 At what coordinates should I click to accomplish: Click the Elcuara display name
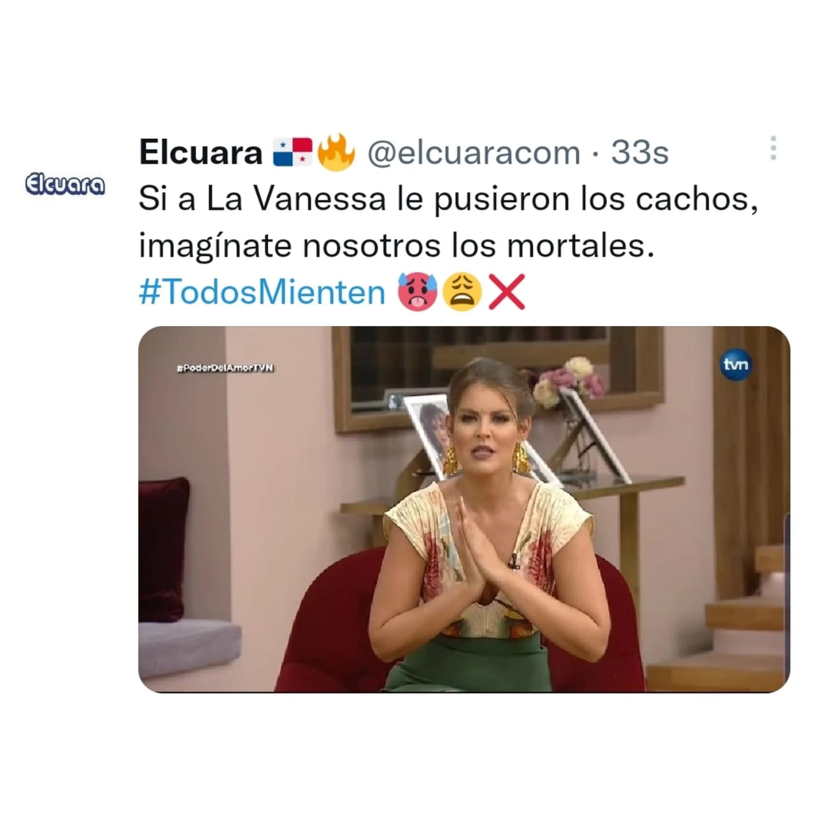tap(201, 152)
